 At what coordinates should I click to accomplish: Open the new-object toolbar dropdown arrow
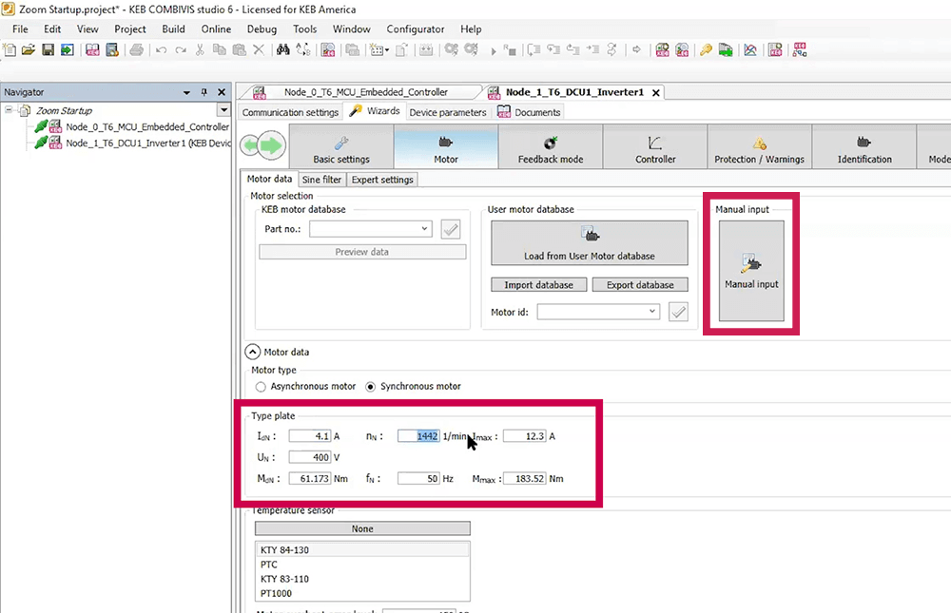click(387, 50)
